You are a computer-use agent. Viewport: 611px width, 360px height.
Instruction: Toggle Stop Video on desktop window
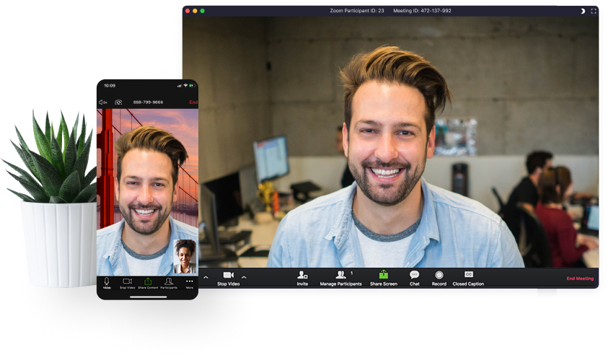click(228, 276)
